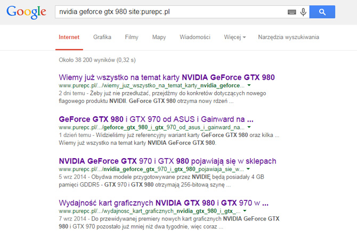The image size is (357, 236).
Task: Click snippet text '2 dni temu - Żeby już nie przedłużać'
Action: pos(163,97)
